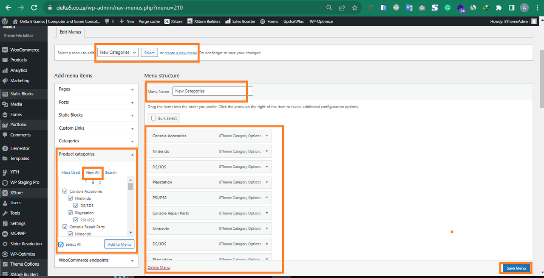Uncheck the DS/3DS category checkbox
The height and width of the screenshot is (278, 544).
(x=76, y=206)
